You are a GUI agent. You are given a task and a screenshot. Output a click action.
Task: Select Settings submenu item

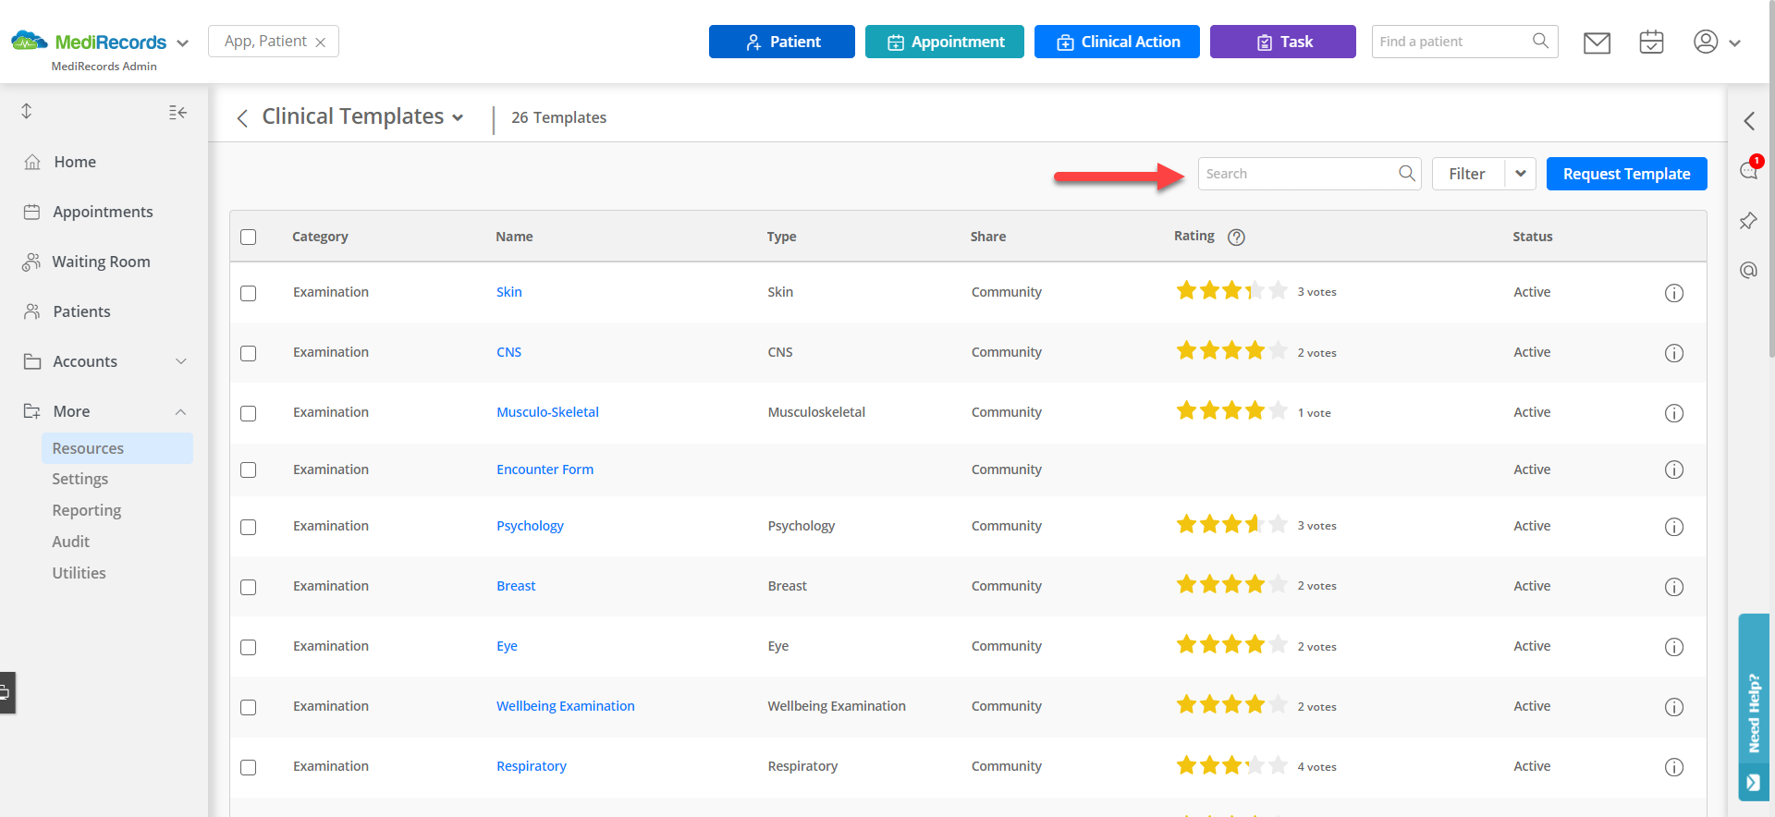point(80,479)
